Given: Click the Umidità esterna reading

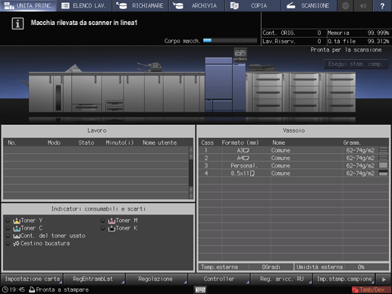Looking at the screenshot, I should click(x=342, y=267).
